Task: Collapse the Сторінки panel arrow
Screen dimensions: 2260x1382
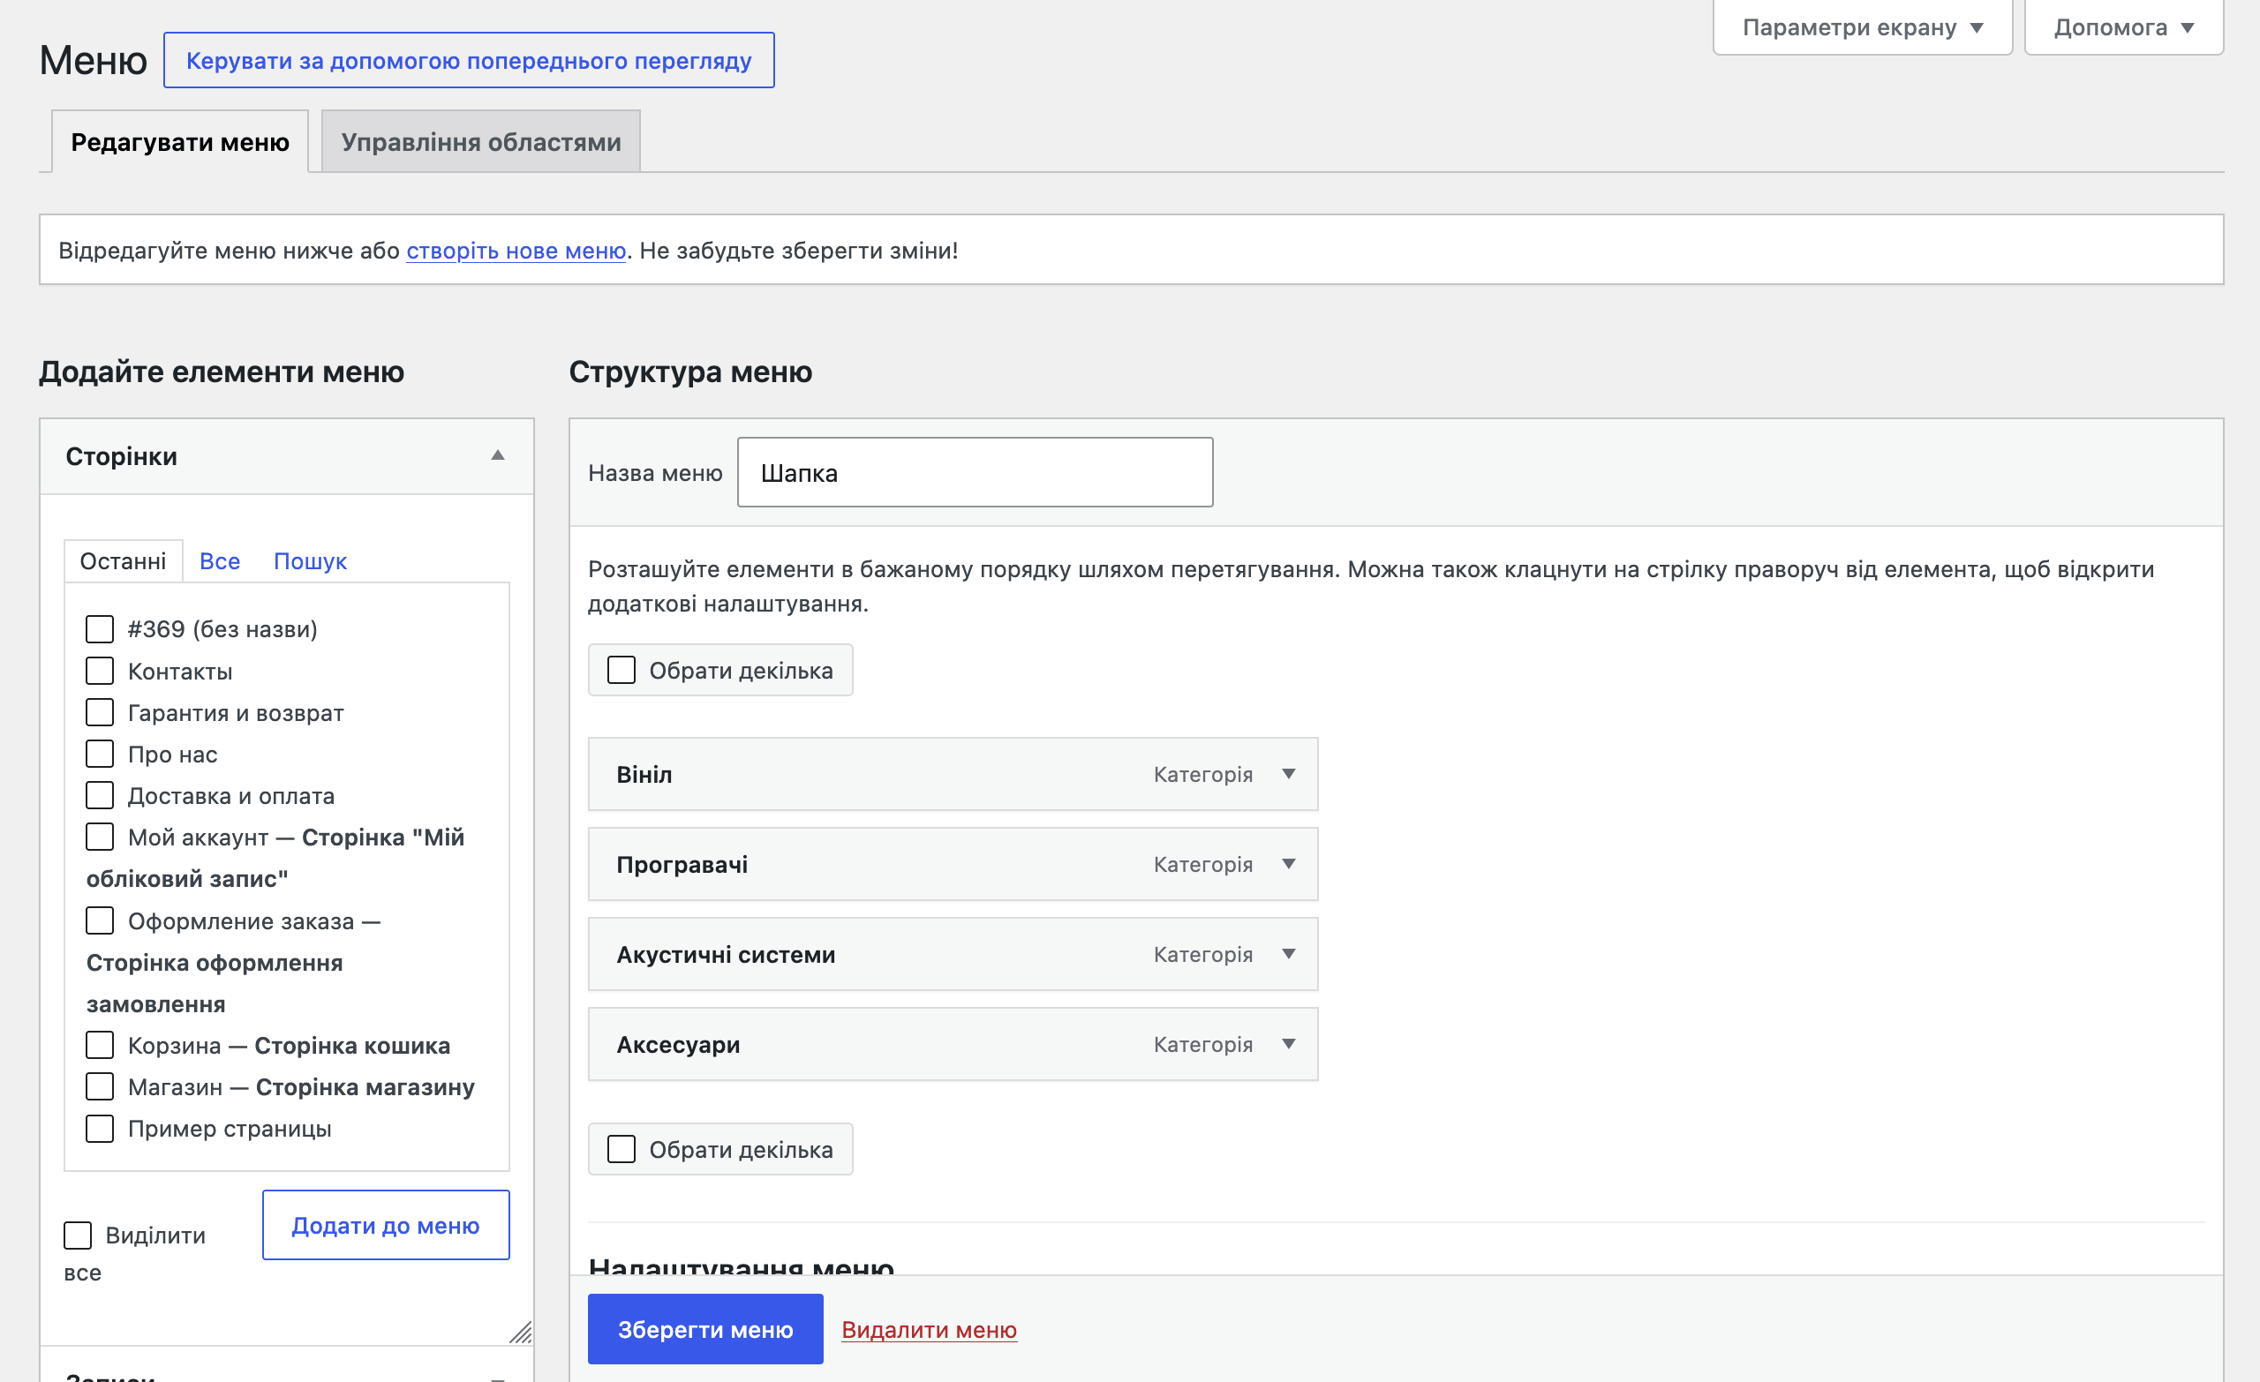Action: click(x=498, y=455)
